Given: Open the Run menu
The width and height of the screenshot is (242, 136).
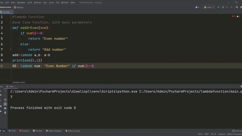Looking at the screenshot, I should tap(45, 3).
